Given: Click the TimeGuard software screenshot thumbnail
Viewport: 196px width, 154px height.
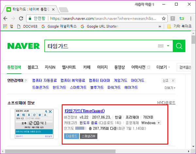Looking at the screenshot, I should point(34,124).
